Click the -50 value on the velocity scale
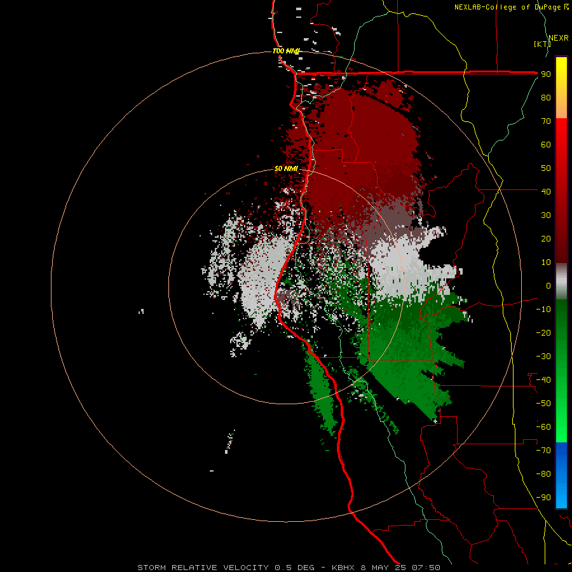 point(543,404)
